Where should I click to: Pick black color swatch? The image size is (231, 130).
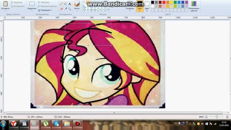point(153,2)
